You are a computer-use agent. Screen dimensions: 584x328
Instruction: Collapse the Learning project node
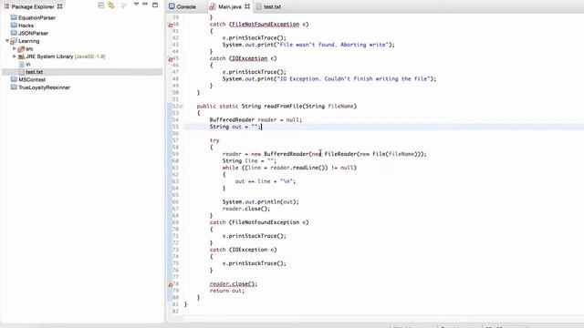pos(7,41)
